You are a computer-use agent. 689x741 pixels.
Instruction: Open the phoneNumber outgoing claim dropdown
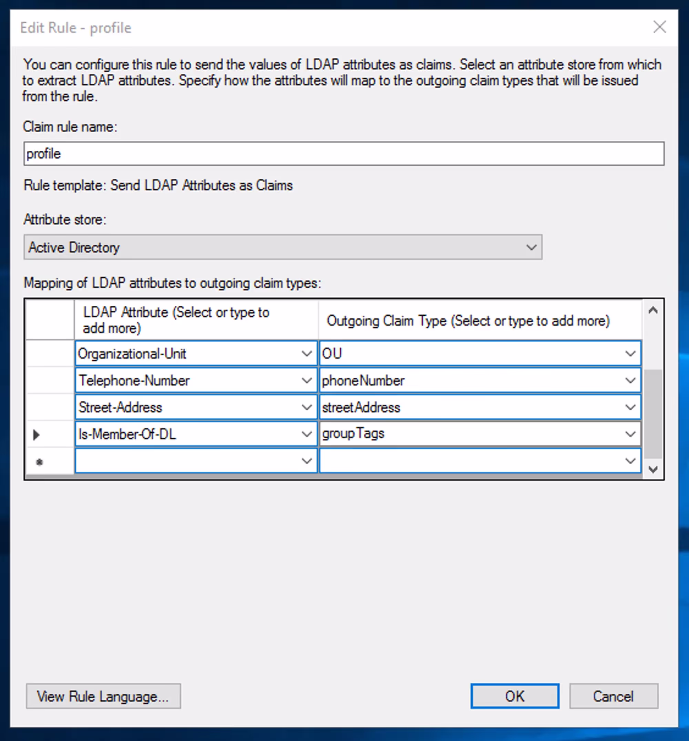(630, 380)
